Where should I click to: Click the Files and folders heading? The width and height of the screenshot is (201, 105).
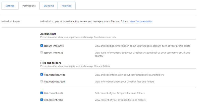coord(51,63)
